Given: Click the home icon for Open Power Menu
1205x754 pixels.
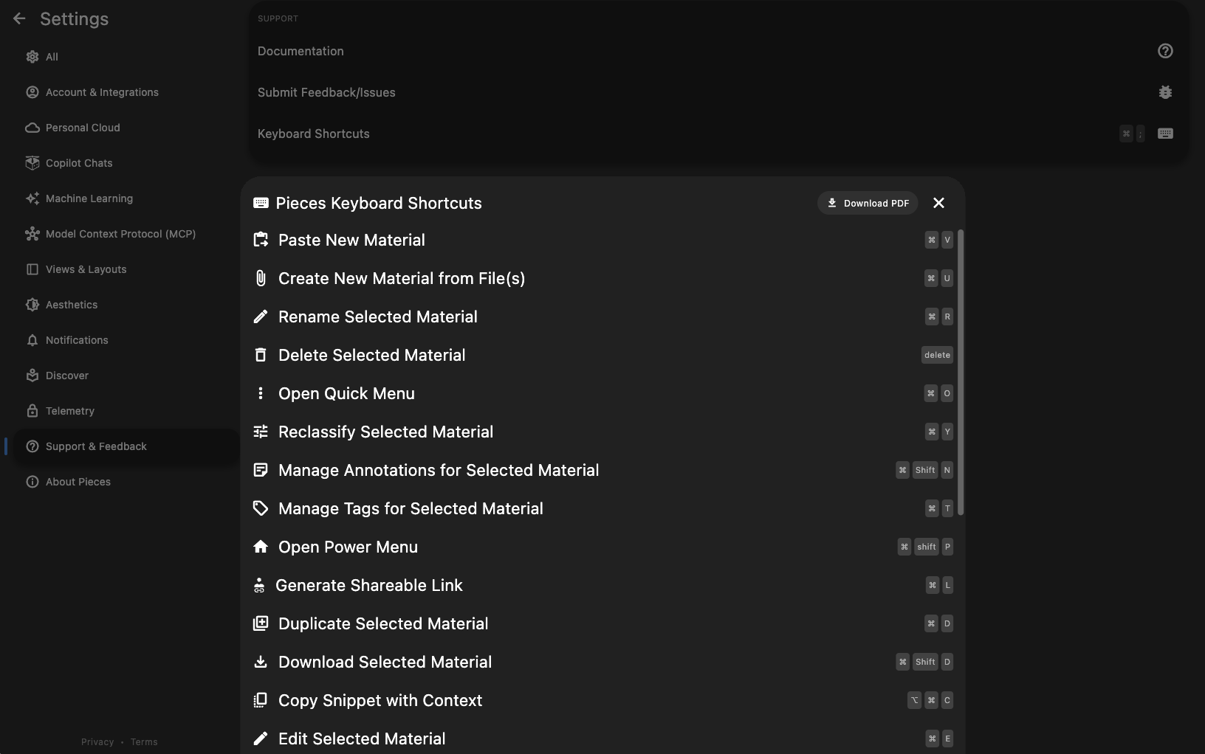Looking at the screenshot, I should coord(261,547).
